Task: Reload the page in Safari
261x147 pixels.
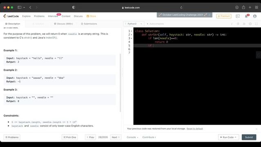Action: (181, 7)
